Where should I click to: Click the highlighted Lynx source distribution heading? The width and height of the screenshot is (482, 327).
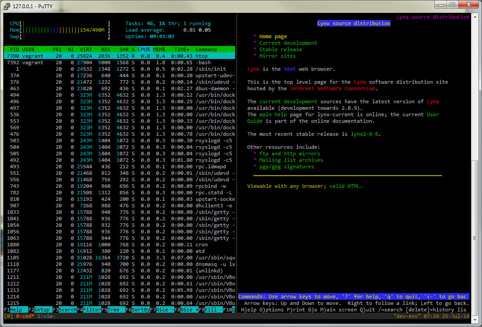point(354,23)
